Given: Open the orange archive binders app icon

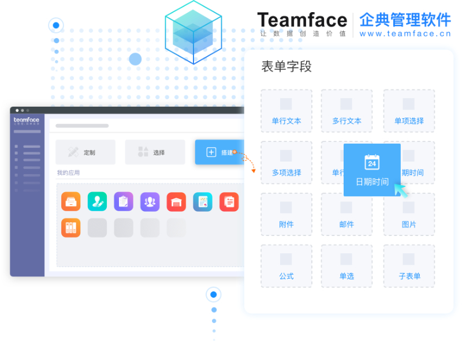Looking at the screenshot, I should click(x=70, y=226).
